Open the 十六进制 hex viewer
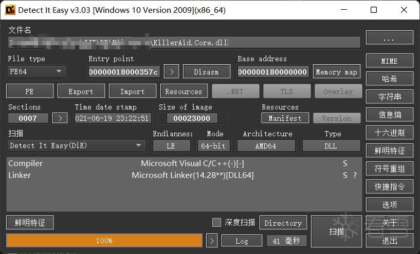Screen dimensions: 420x254 click(x=390, y=133)
